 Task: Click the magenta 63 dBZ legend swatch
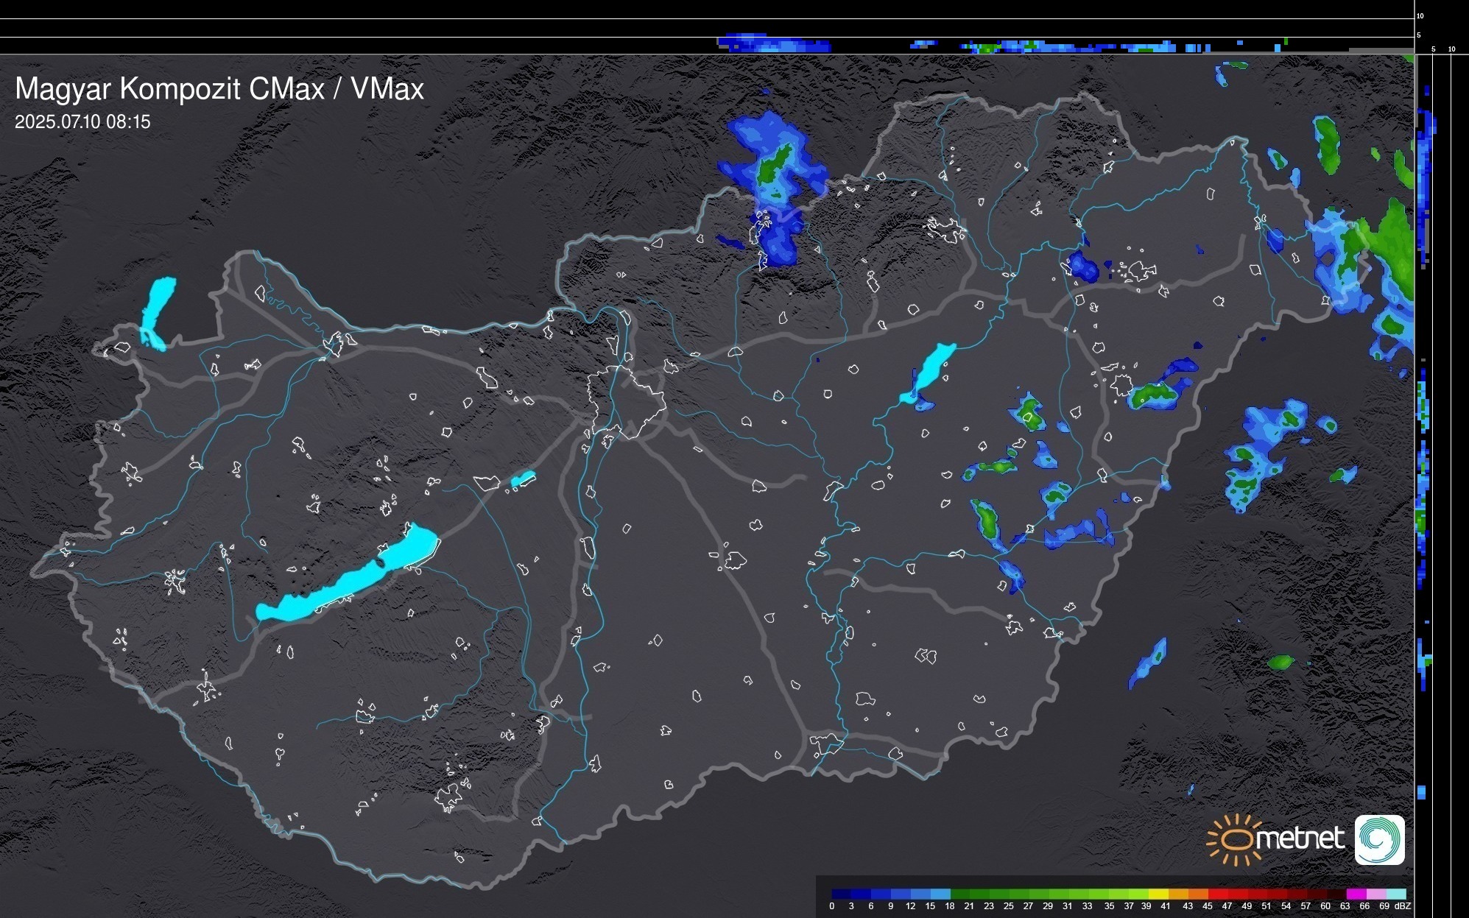click(x=1355, y=894)
